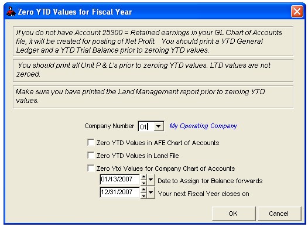Screen dimensions: 308x227
Task: Click the red application icon in title bar
Action: (x=11, y=11)
